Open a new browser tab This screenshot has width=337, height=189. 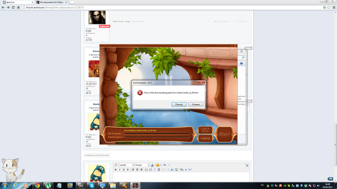coord(72,2)
